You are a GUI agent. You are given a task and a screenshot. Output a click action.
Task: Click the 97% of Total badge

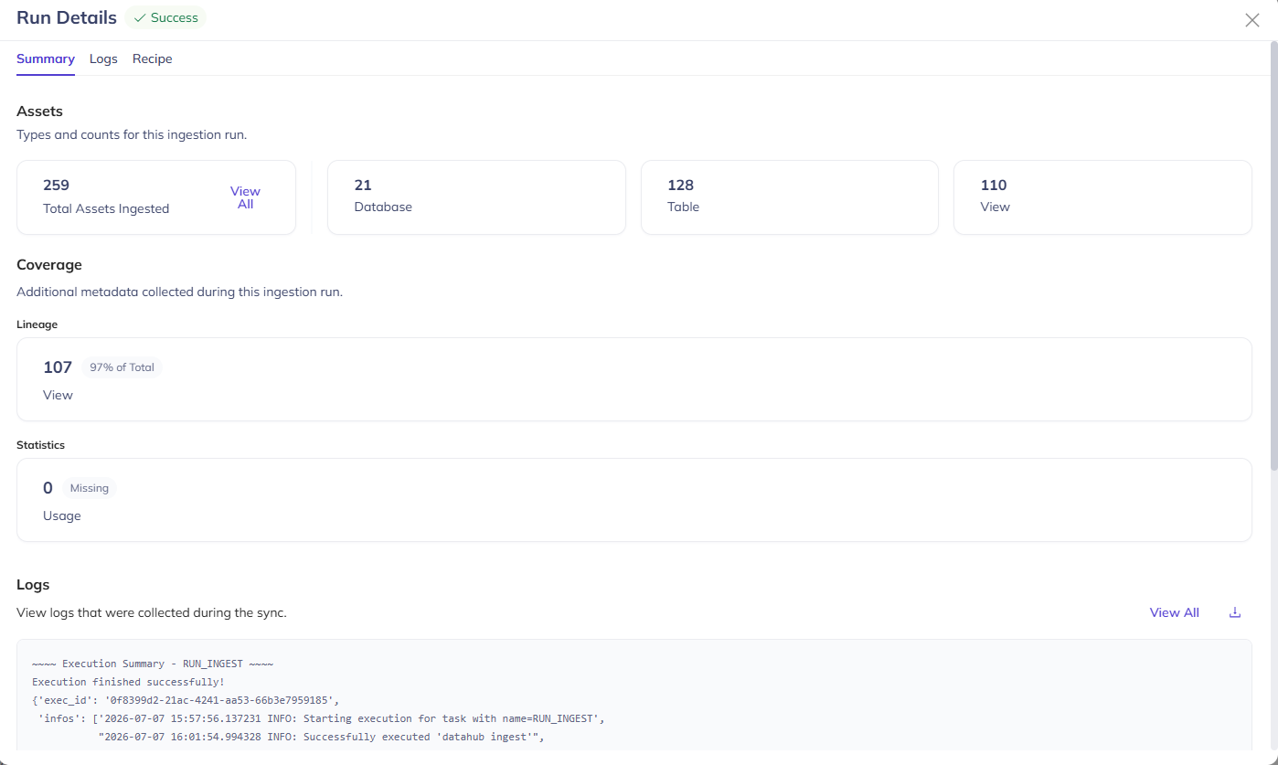point(122,367)
